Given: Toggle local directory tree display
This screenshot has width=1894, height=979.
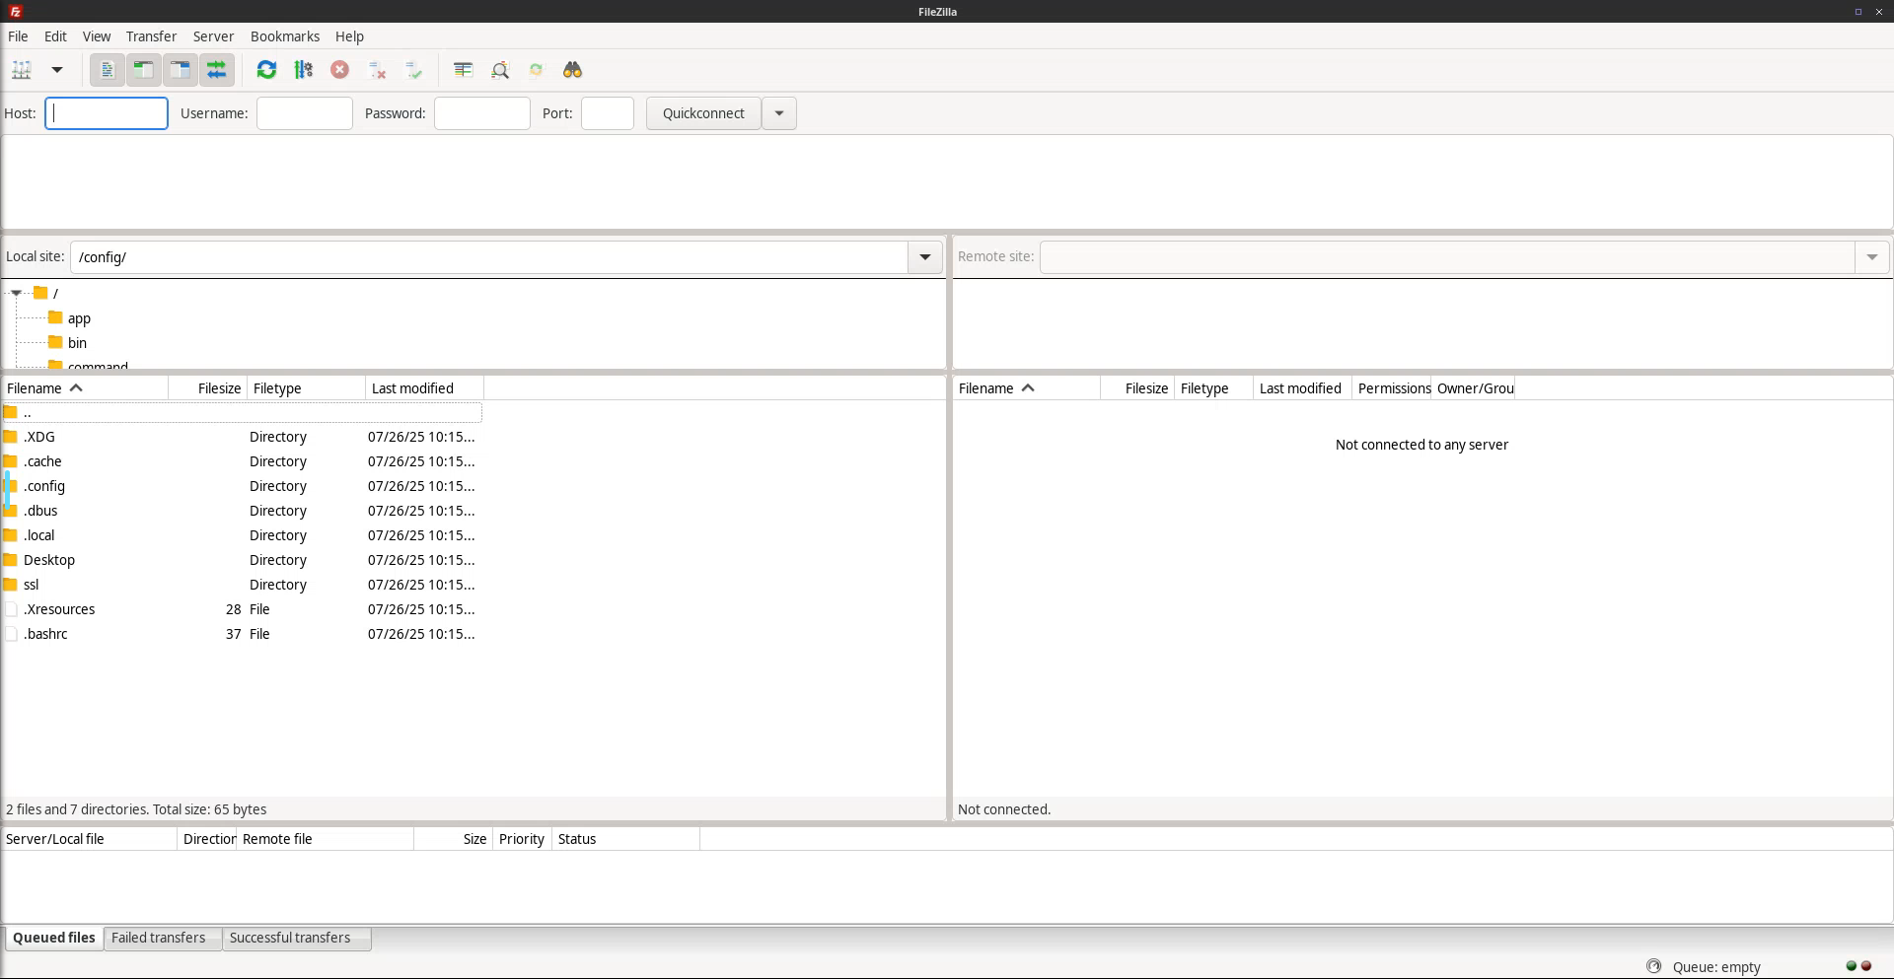Looking at the screenshot, I should [144, 70].
